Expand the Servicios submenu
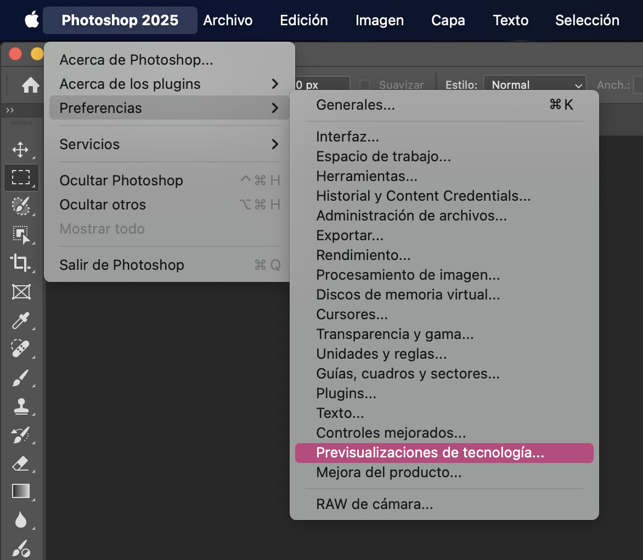The height and width of the screenshot is (560, 643). [169, 144]
